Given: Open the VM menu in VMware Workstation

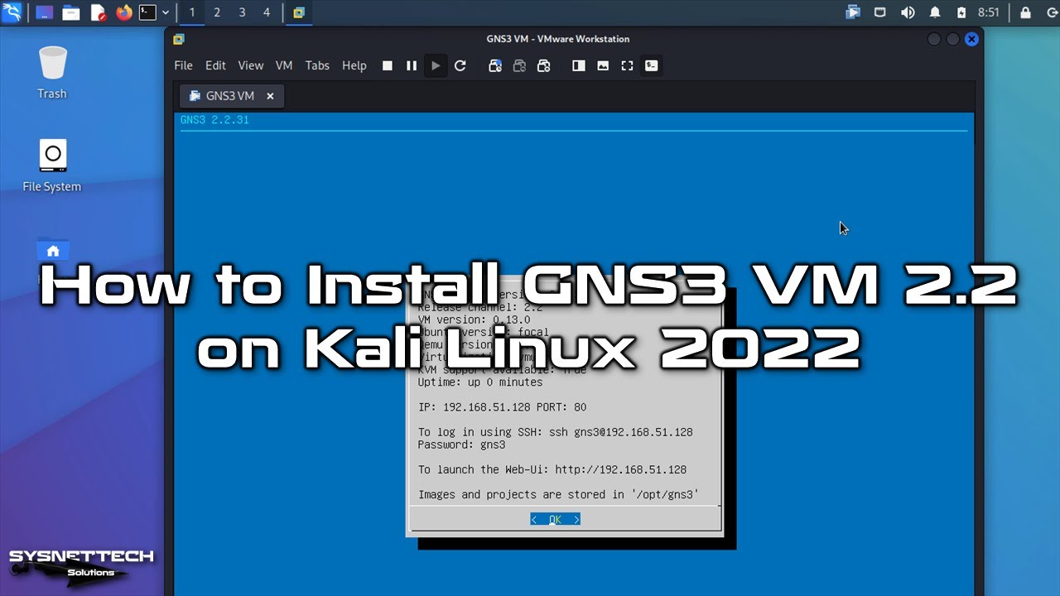Looking at the screenshot, I should (x=284, y=65).
